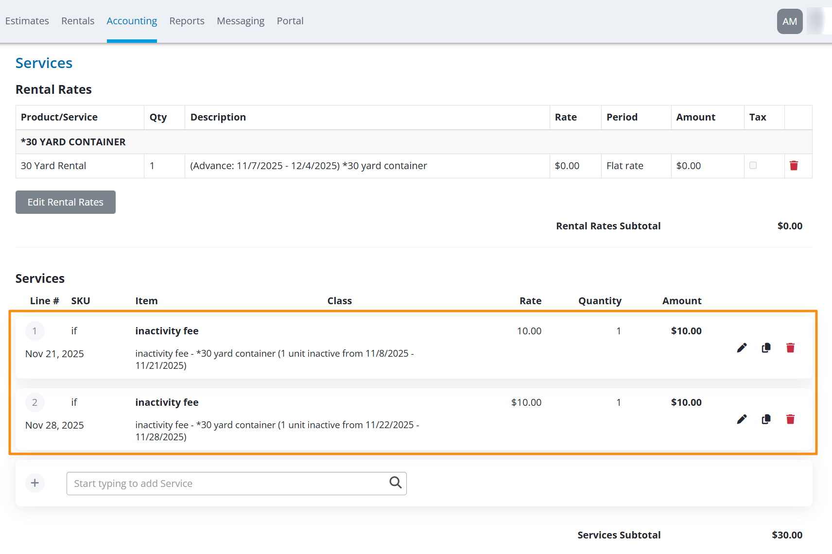Click the line number 2 badge

point(35,402)
